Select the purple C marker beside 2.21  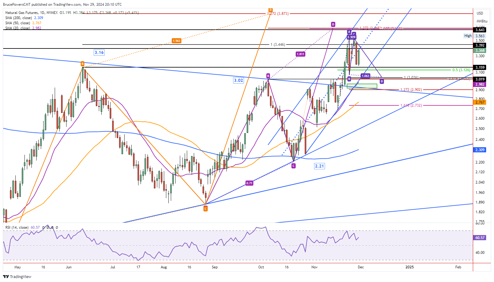[x=294, y=166]
